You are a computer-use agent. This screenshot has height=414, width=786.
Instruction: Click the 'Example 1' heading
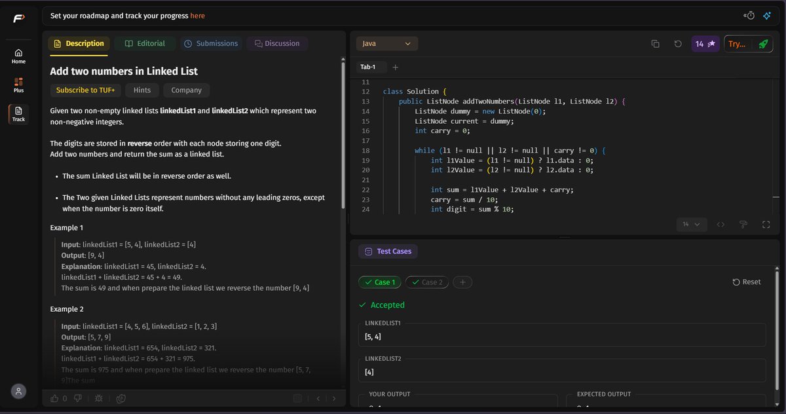click(x=67, y=228)
